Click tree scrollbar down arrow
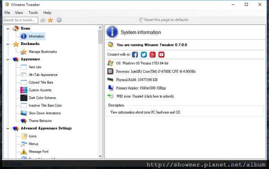Image resolution: width=269 pixels, height=169 pixels. click(x=100, y=156)
